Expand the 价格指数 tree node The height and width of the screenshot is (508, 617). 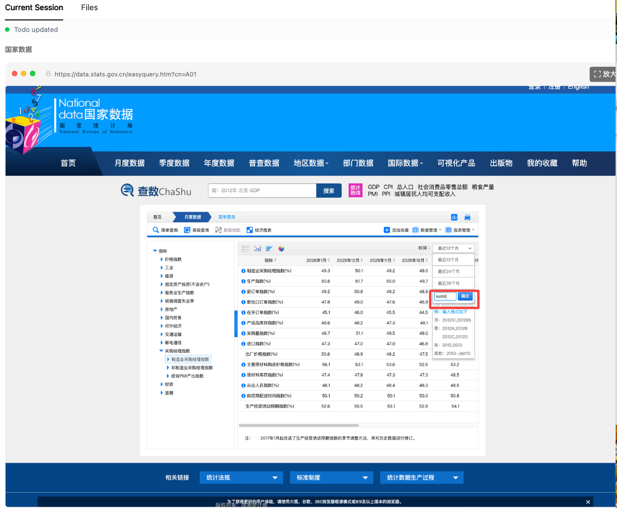161,259
